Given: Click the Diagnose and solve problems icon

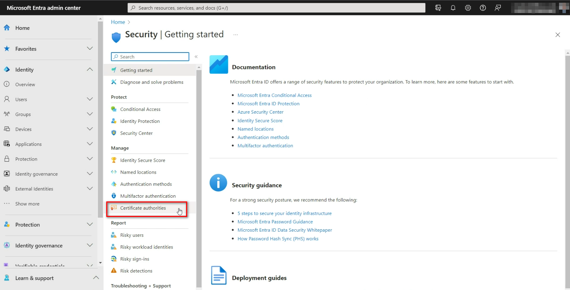Looking at the screenshot, I should click(x=114, y=82).
